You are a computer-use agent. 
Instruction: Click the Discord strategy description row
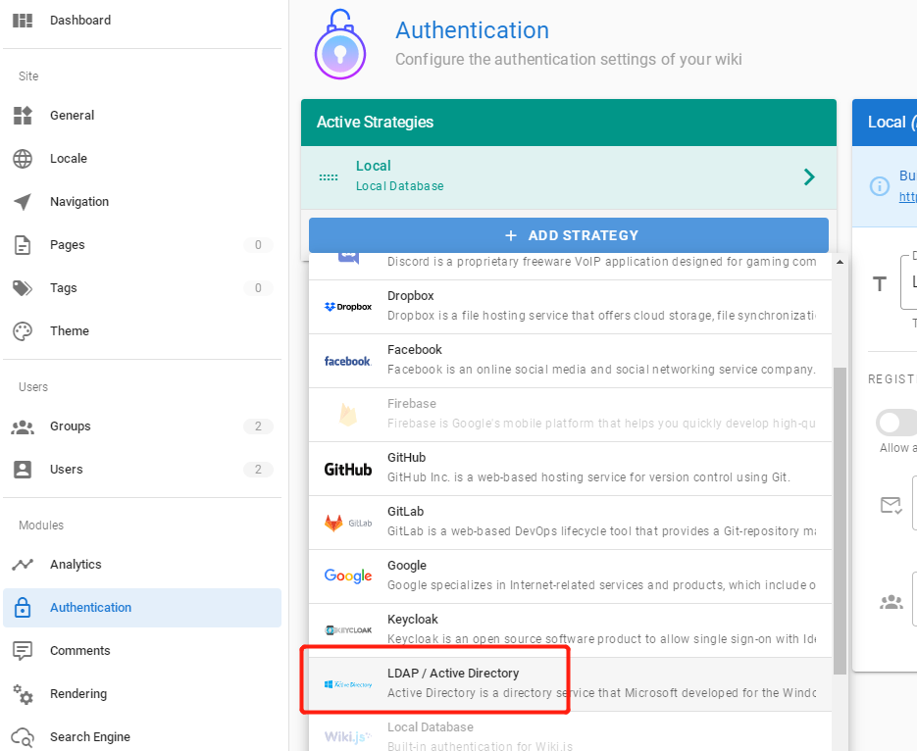570,267
